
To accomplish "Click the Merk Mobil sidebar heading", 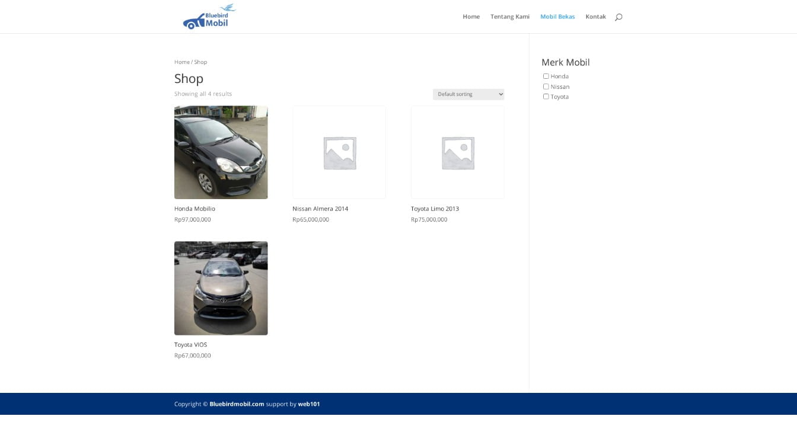I will coord(566,62).
